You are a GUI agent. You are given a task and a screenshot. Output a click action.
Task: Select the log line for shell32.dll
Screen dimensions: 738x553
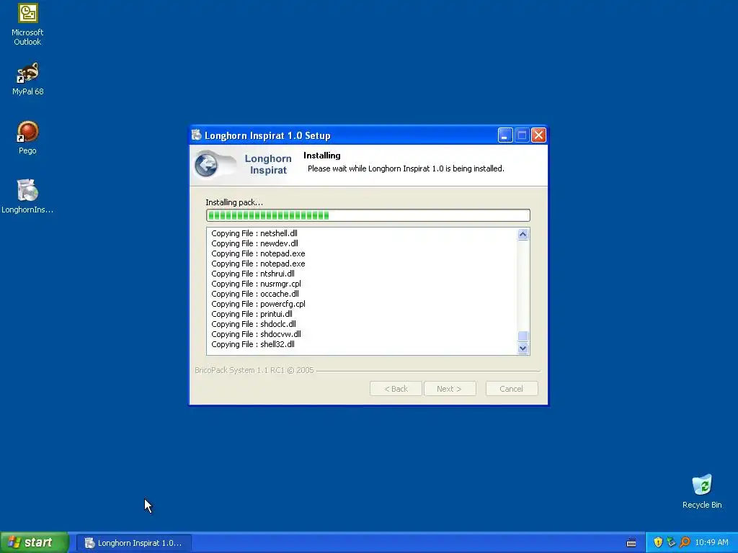click(253, 345)
